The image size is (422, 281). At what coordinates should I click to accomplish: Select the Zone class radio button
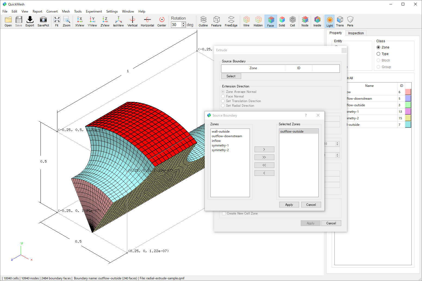pos(378,47)
